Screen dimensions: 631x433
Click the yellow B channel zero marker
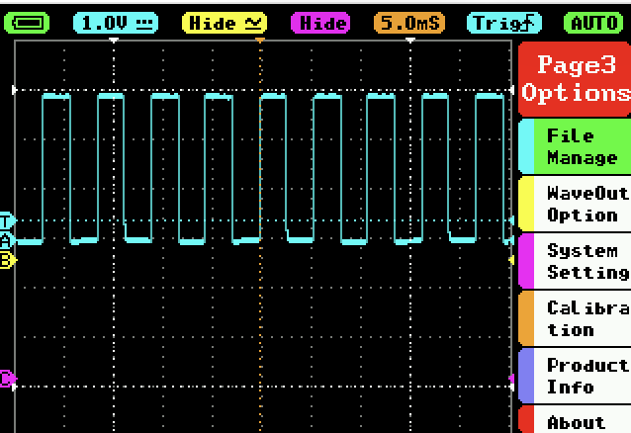[8, 260]
